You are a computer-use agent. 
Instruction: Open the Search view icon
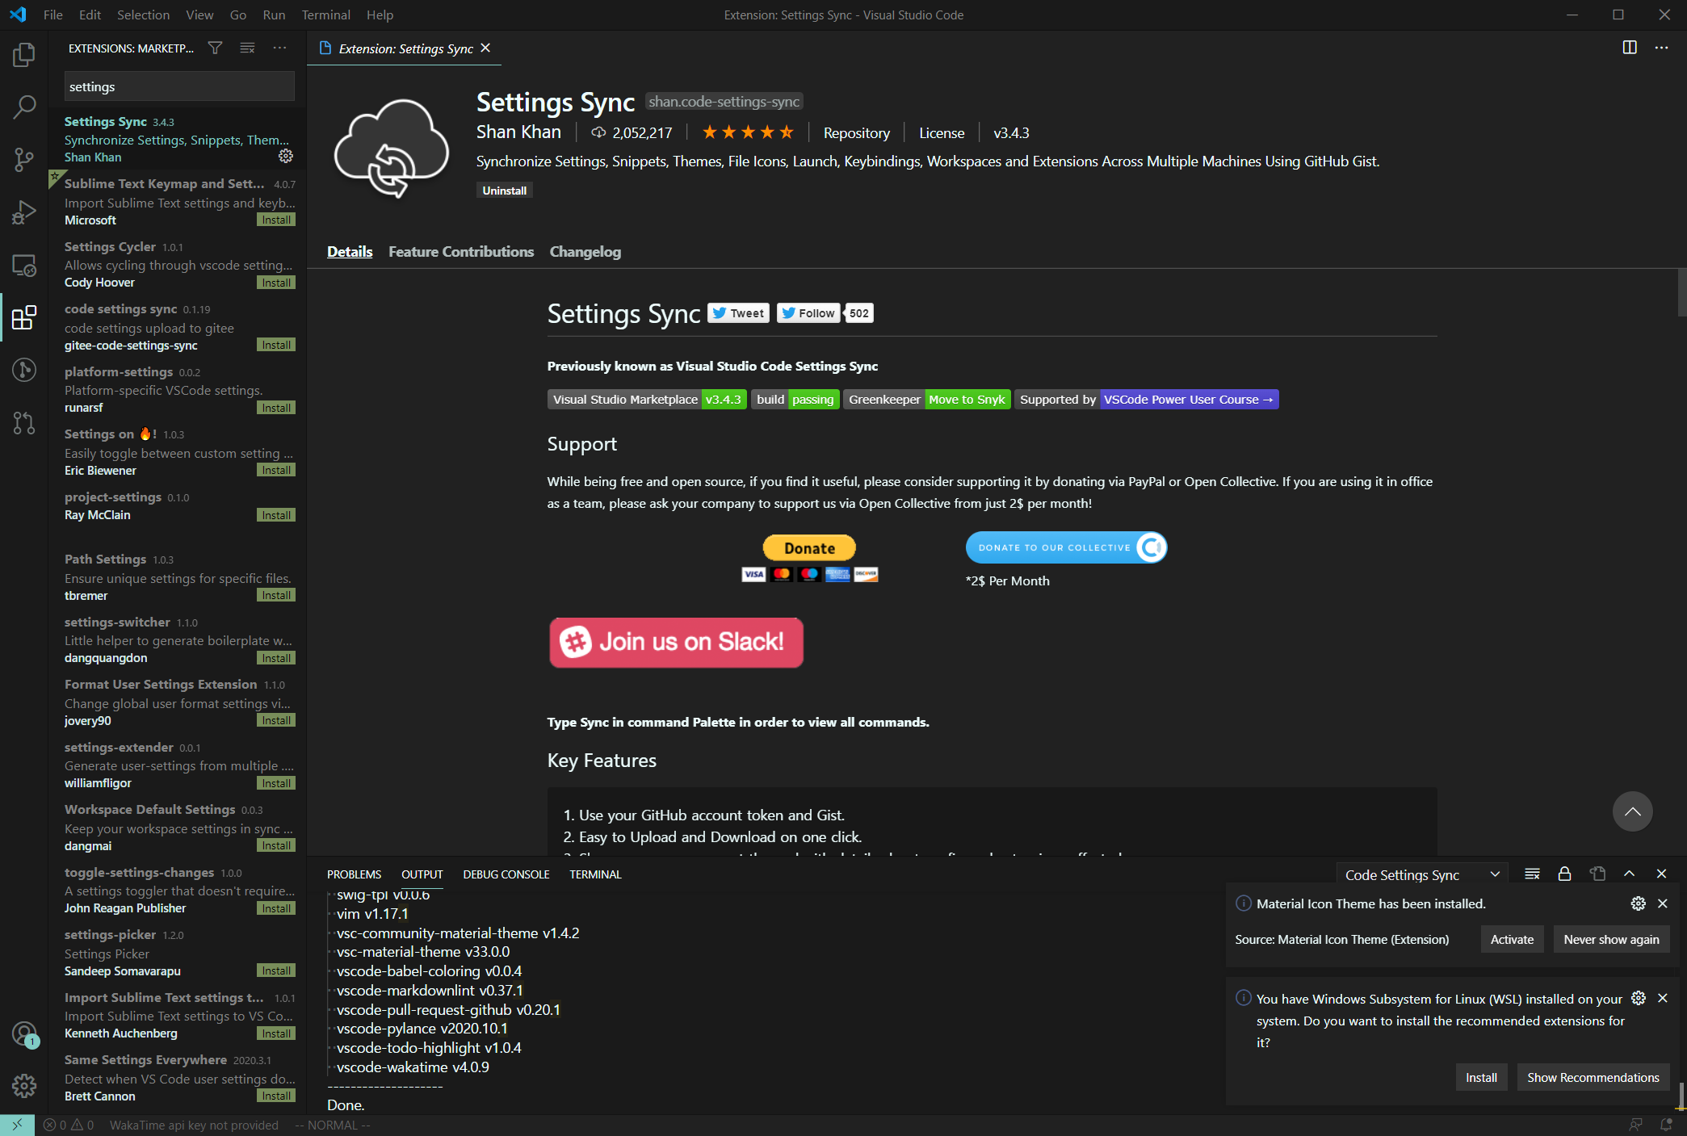click(24, 107)
